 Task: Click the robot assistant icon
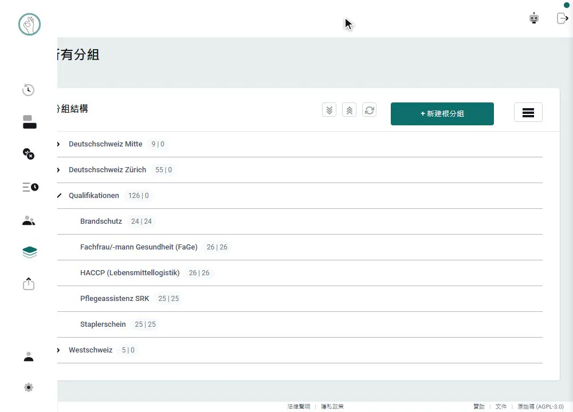point(534,18)
